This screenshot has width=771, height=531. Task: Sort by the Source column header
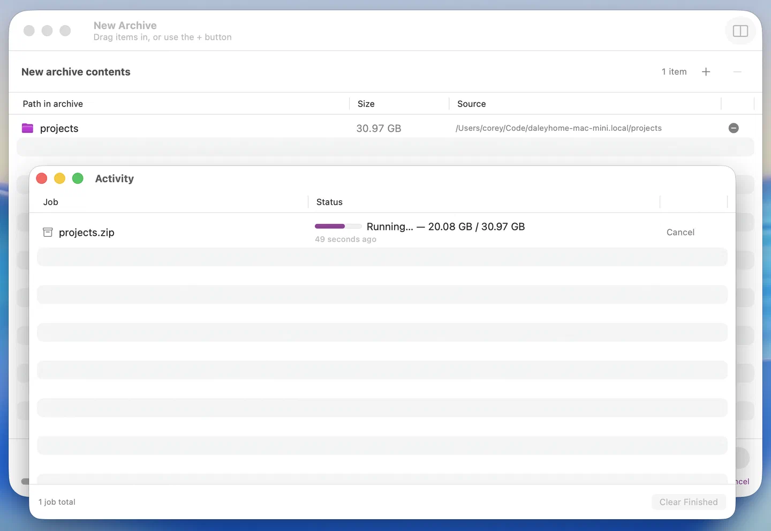(x=471, y=104)
